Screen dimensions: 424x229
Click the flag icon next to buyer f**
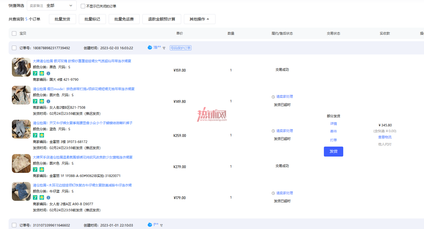point(162,225)
